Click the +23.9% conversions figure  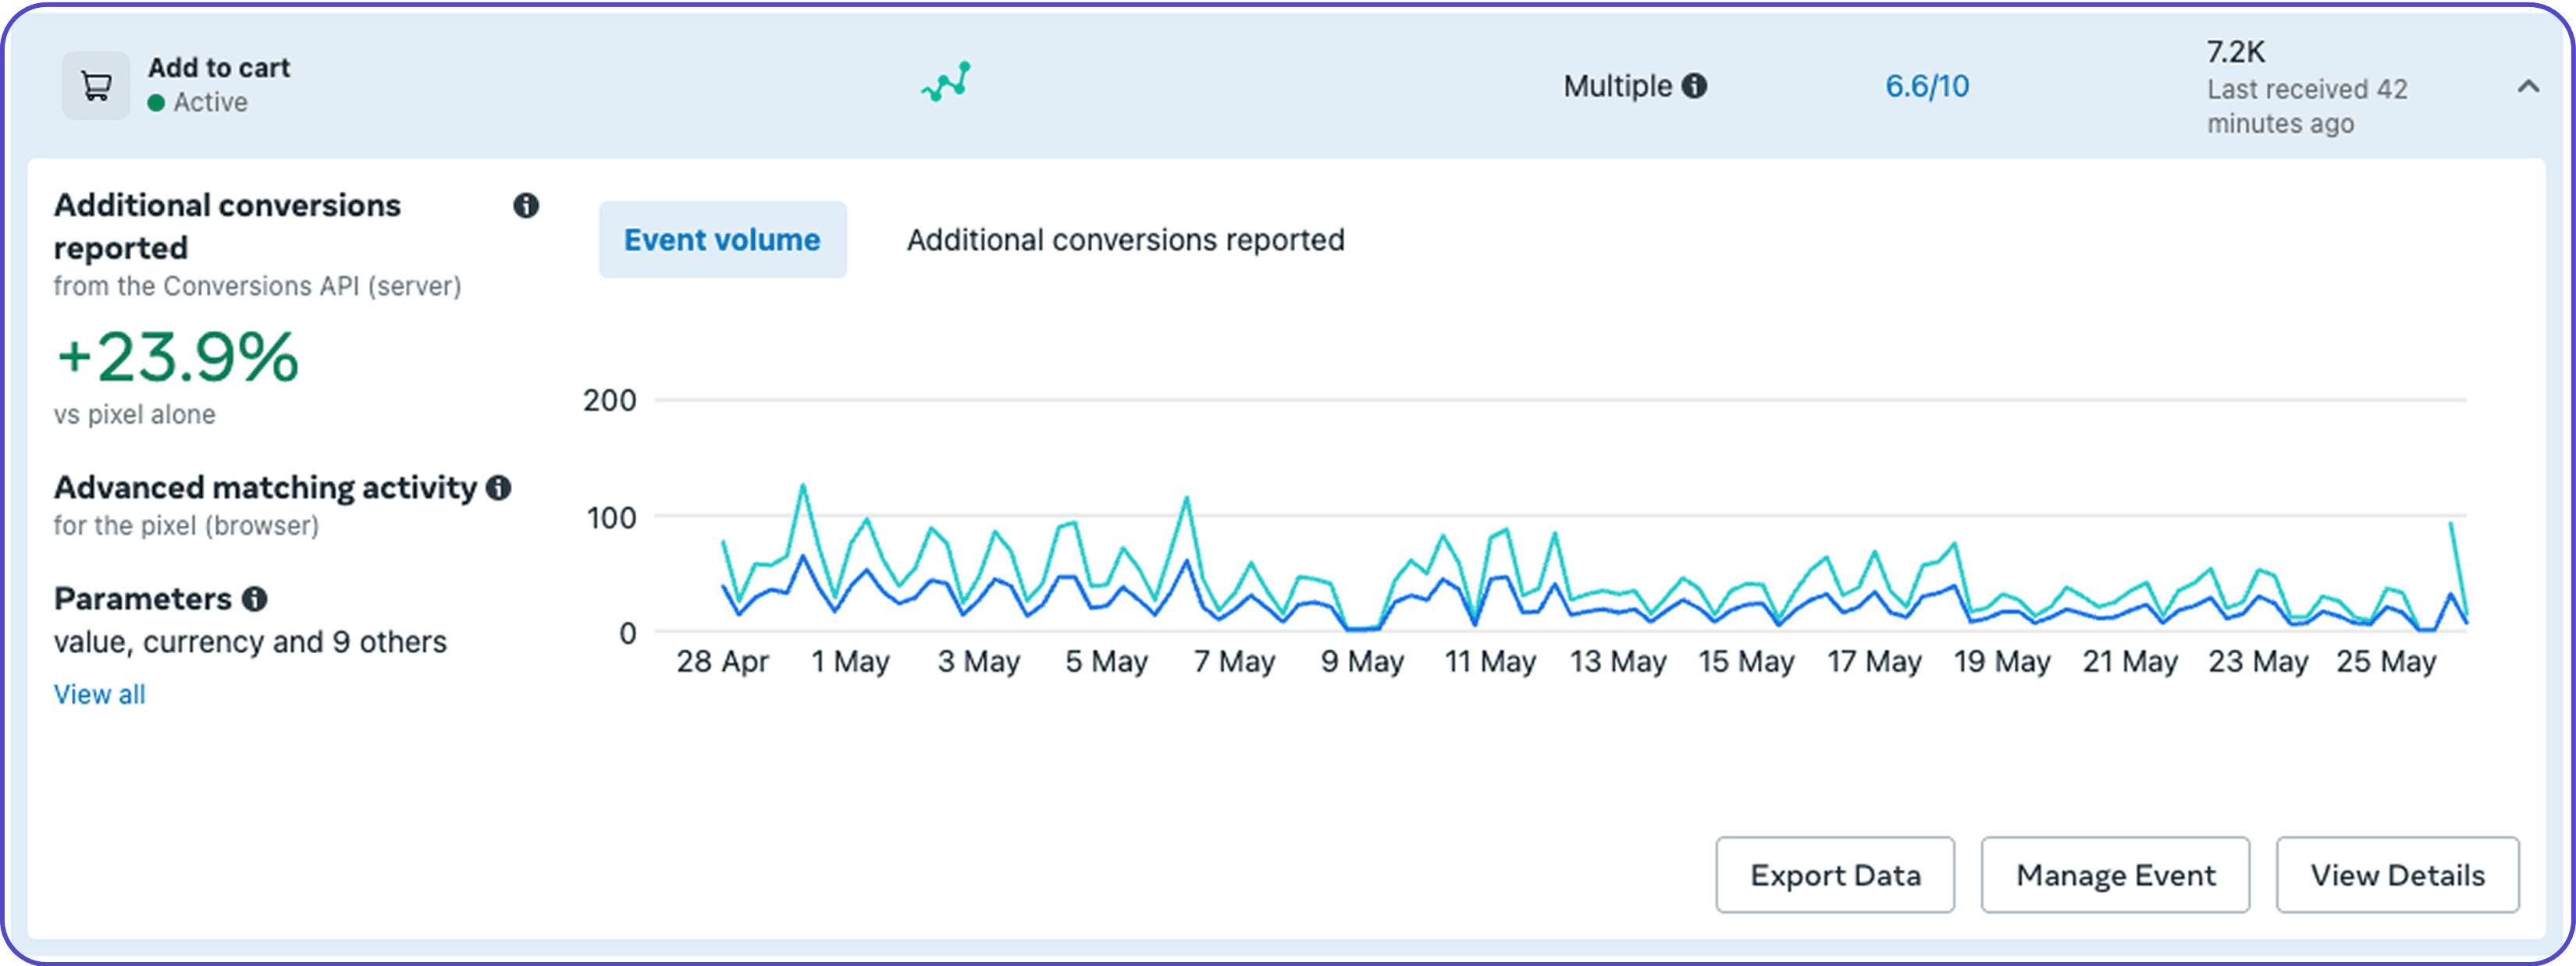click(177, 357)
